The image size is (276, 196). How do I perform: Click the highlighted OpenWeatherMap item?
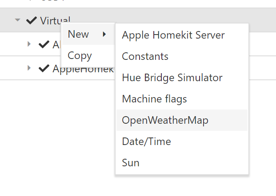point(182,120)
